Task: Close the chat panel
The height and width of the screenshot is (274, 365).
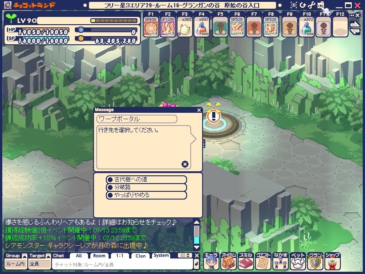Action: pyautogui.click(x=197, y=256)
